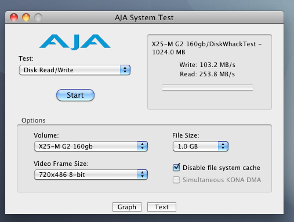294x222 pixels.
Task: Click the AJA logo
Action: pos(75,42)
